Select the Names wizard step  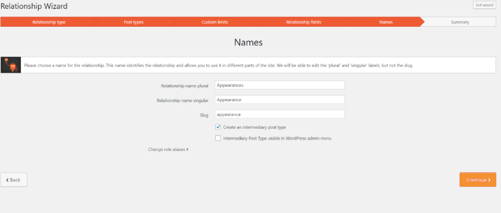tap(386, 22)
